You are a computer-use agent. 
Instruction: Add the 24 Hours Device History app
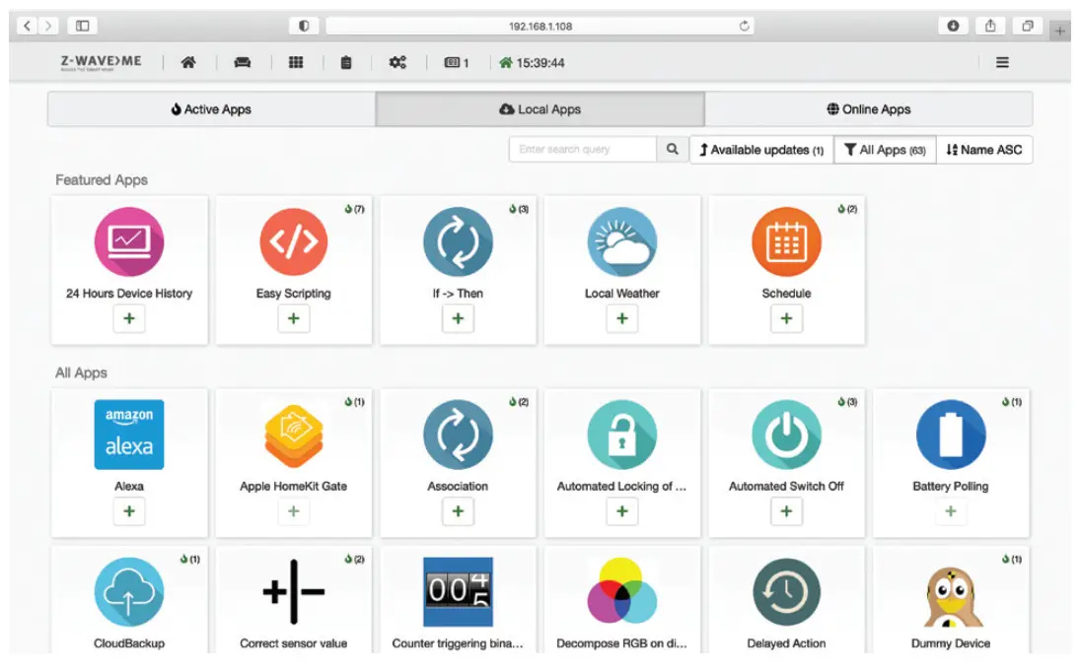[129, 318]
